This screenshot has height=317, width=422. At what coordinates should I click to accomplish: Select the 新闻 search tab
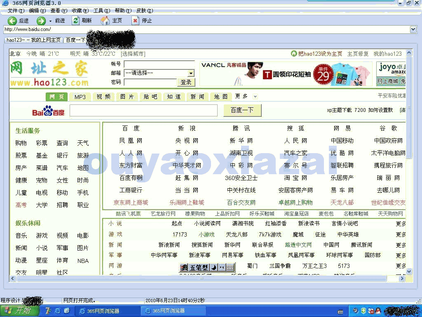197,97
